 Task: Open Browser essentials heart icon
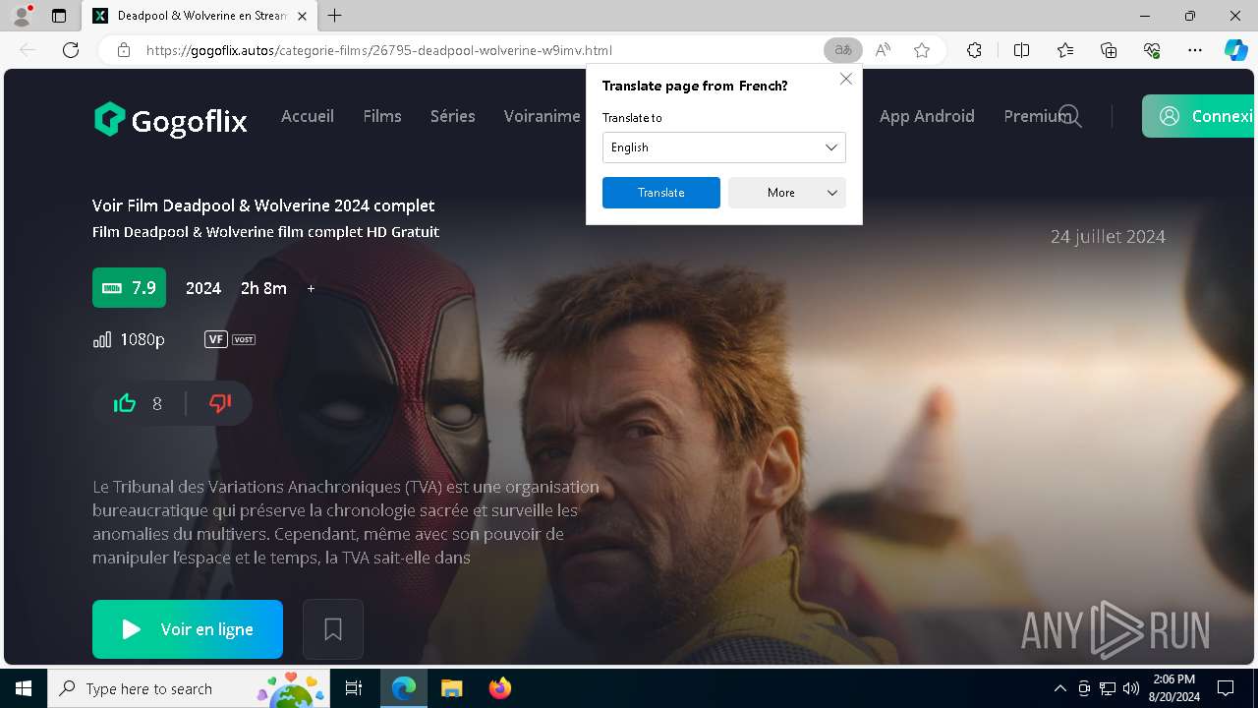(1152, 50)
